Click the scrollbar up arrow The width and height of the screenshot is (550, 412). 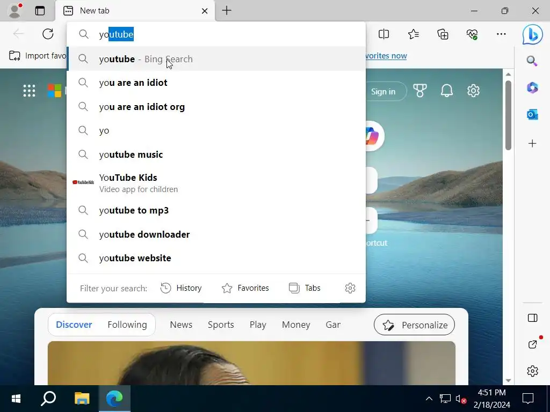coord(508,74)
